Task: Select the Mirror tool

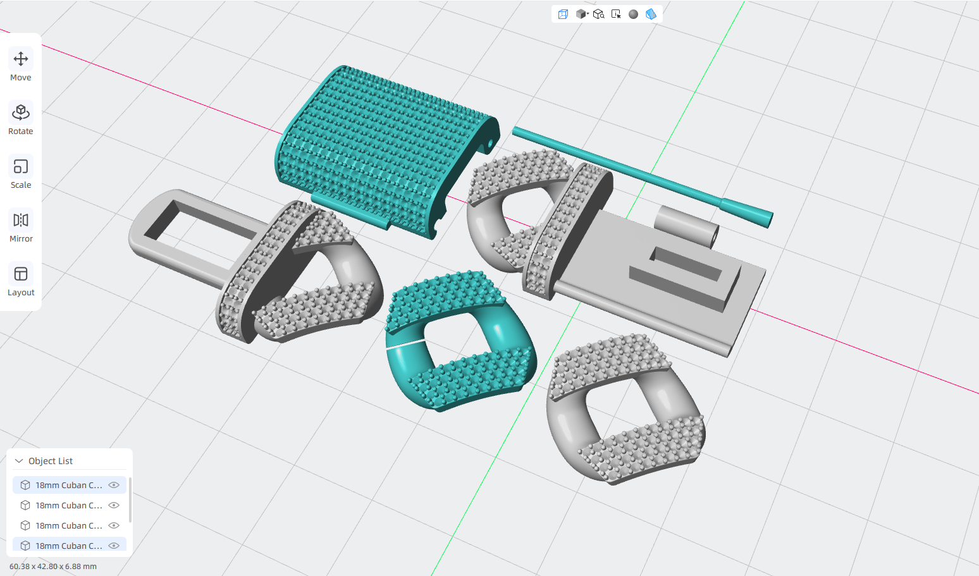Action: [x=21, y=227]
